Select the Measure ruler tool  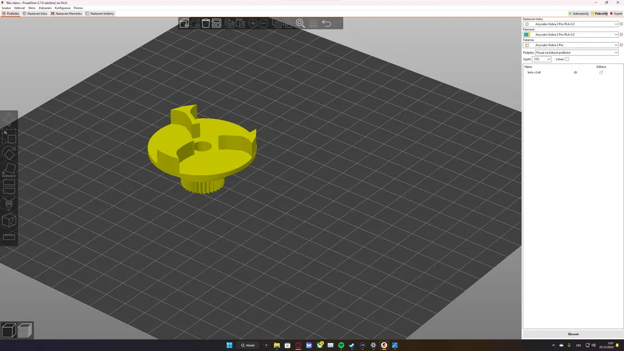tap(9, 237)
